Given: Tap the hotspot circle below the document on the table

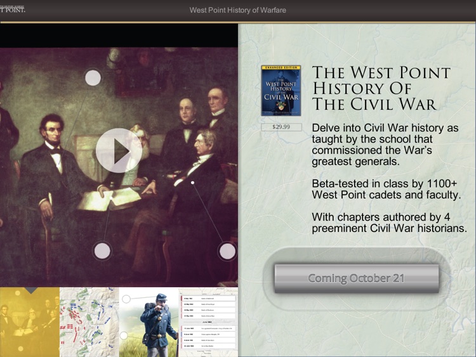Looking at the screenshot, I should pos(102,251).
